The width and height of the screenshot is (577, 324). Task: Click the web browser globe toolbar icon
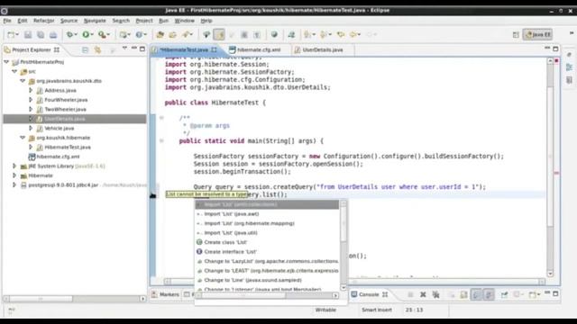[x=274, y=34]
